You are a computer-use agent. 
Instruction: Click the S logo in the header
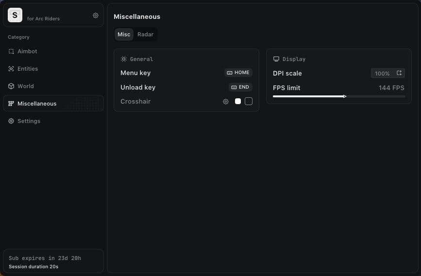15,15
